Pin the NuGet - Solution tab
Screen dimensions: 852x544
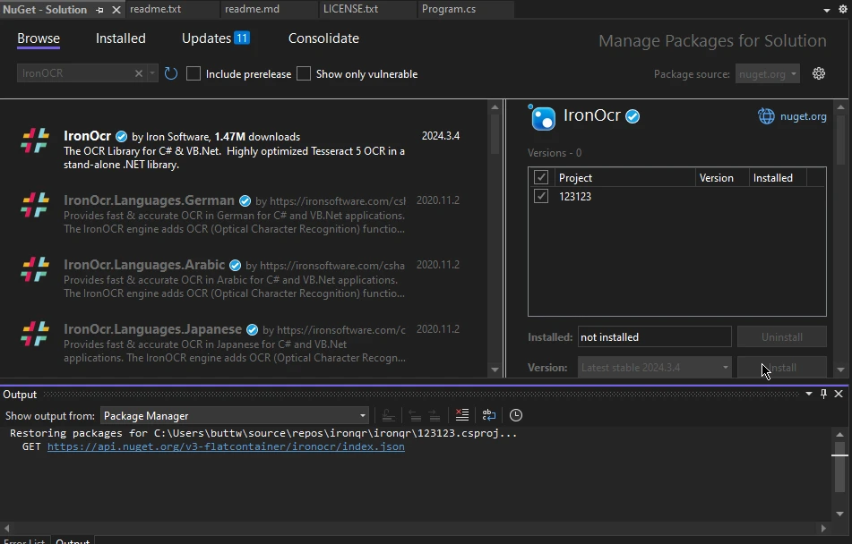pos(99,10)
